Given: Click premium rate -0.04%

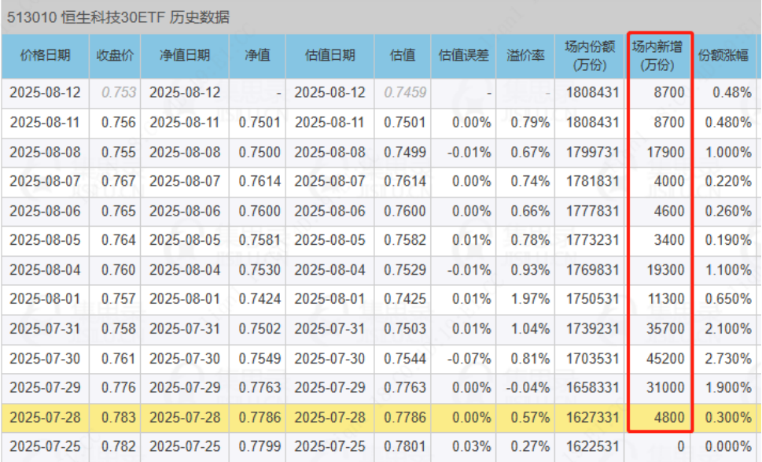Looking at the screenshot, I should point(528,388).
